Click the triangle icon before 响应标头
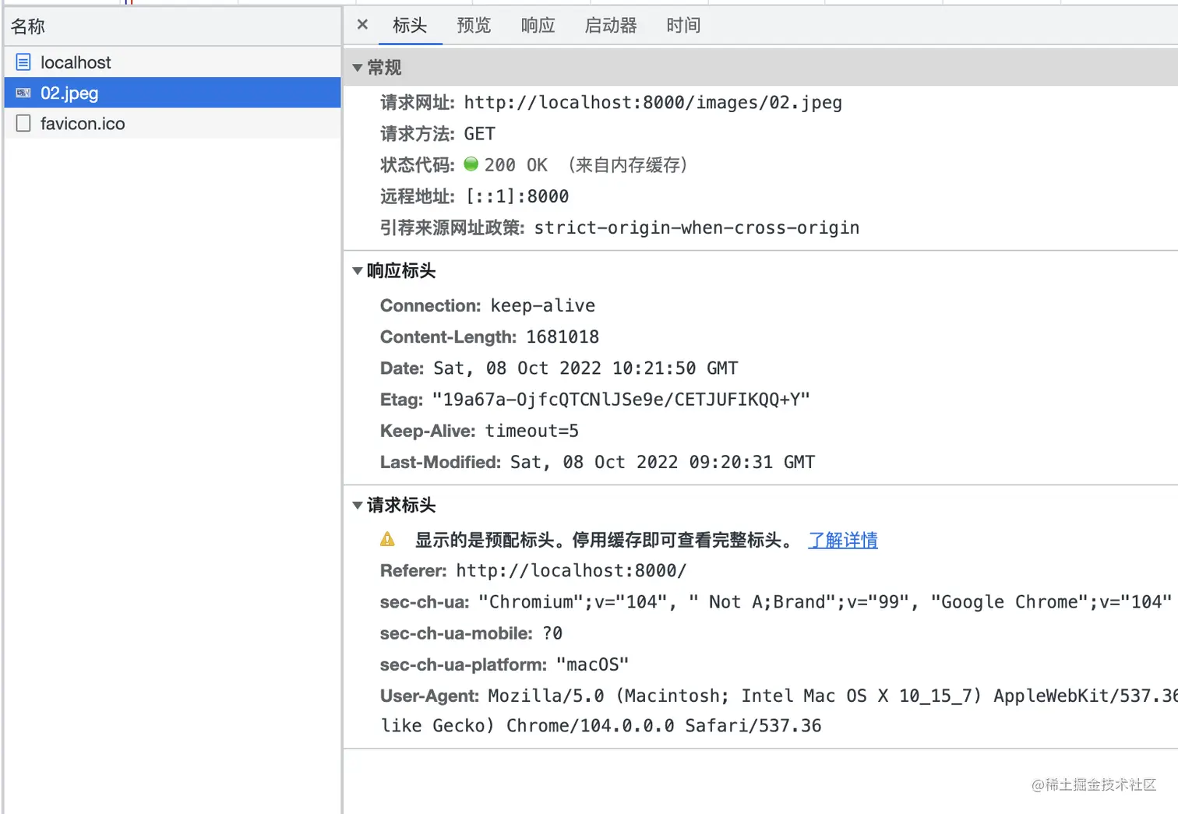Viewport: 1178px width, 814px height. coord(357,270)
